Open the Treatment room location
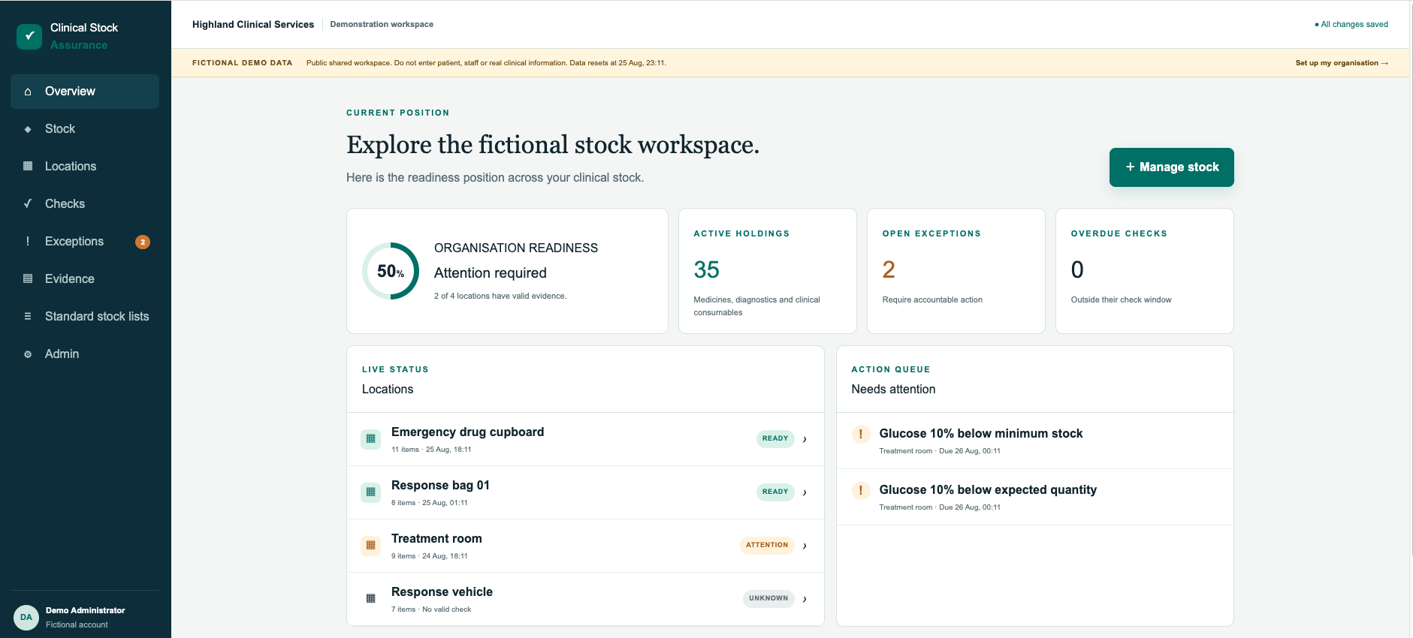 [585, 546]
